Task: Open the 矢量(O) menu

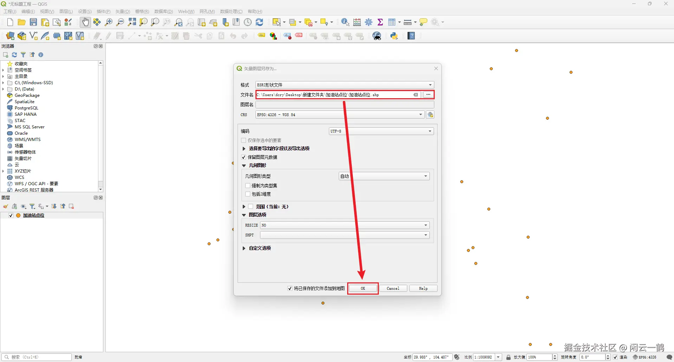Action: click(123, 12)
